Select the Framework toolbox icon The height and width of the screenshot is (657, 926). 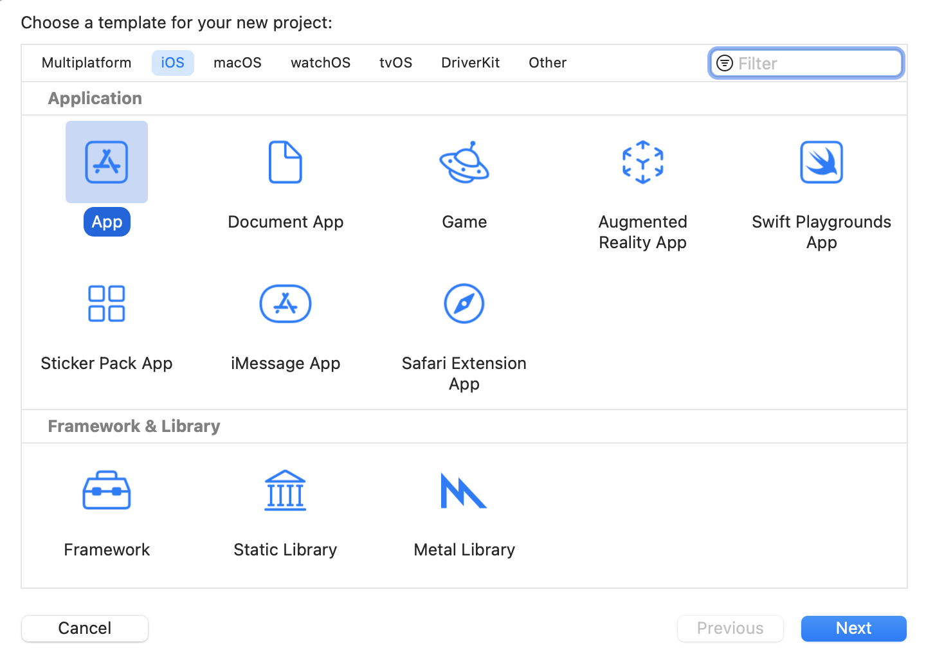[x=107, y=491]
